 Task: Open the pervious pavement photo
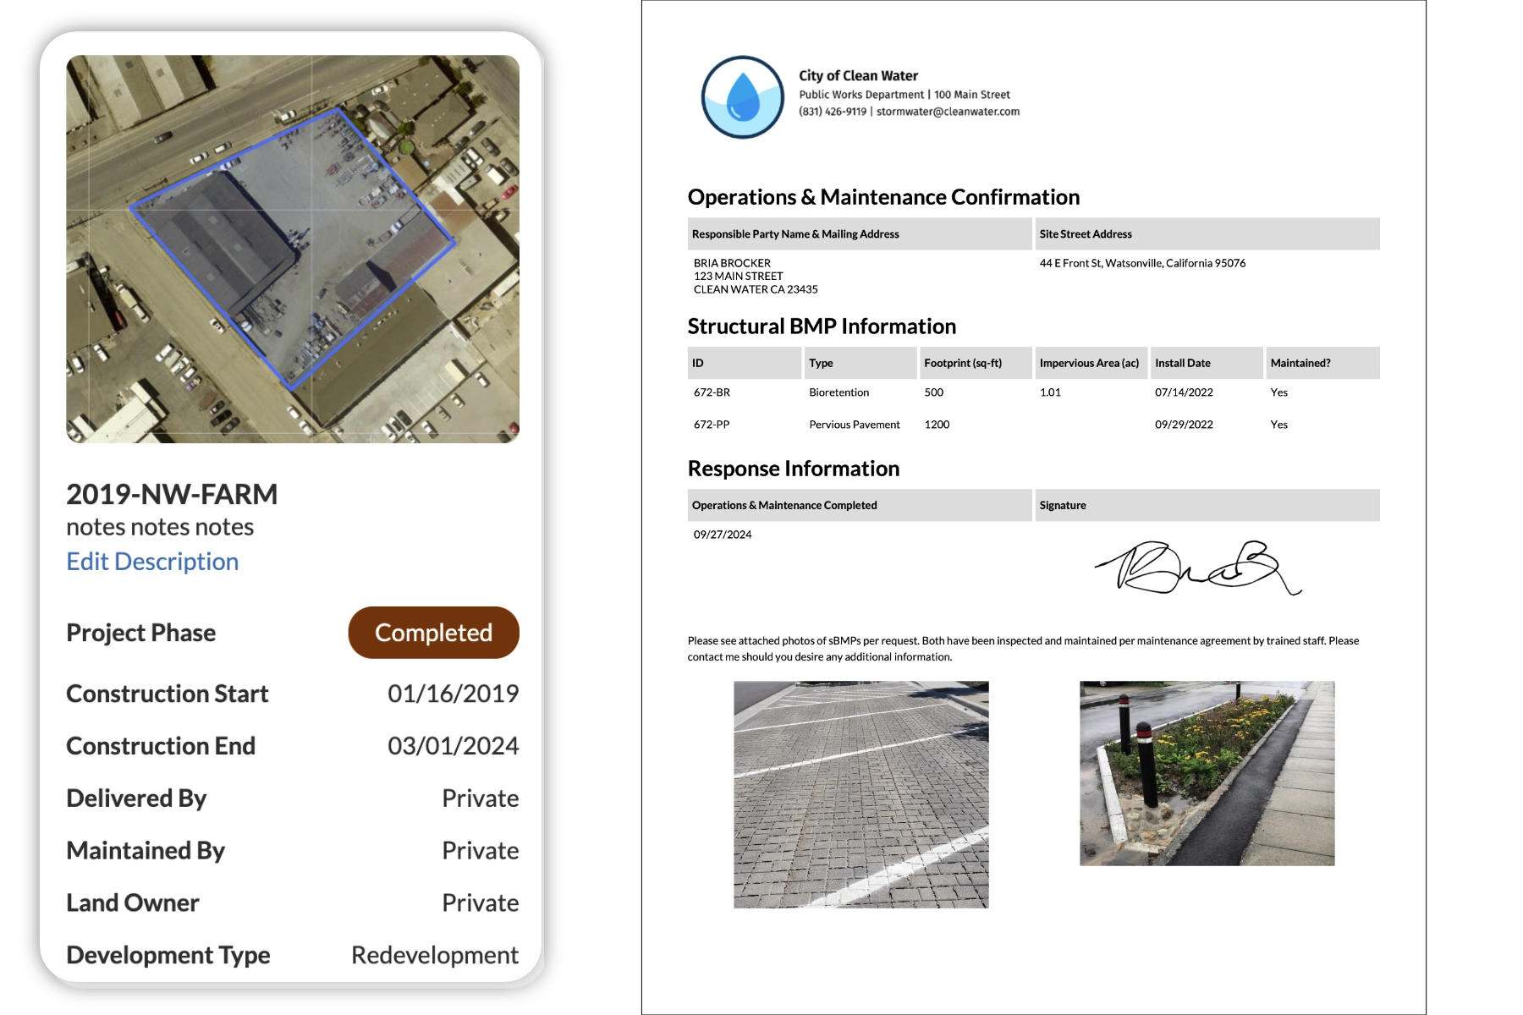coord(860,795)
